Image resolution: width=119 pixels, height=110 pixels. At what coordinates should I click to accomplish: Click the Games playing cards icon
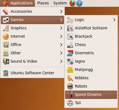[6, 20]
